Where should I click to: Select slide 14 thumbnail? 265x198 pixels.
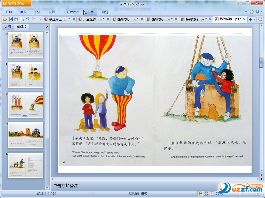26,165
